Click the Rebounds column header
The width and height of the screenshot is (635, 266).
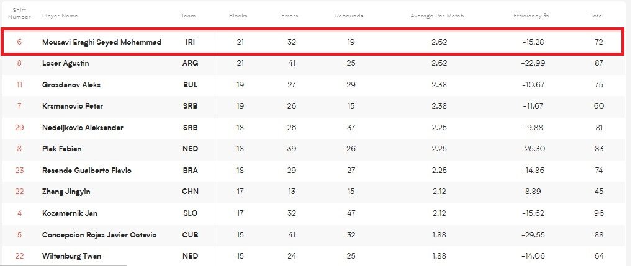(349, 16)
